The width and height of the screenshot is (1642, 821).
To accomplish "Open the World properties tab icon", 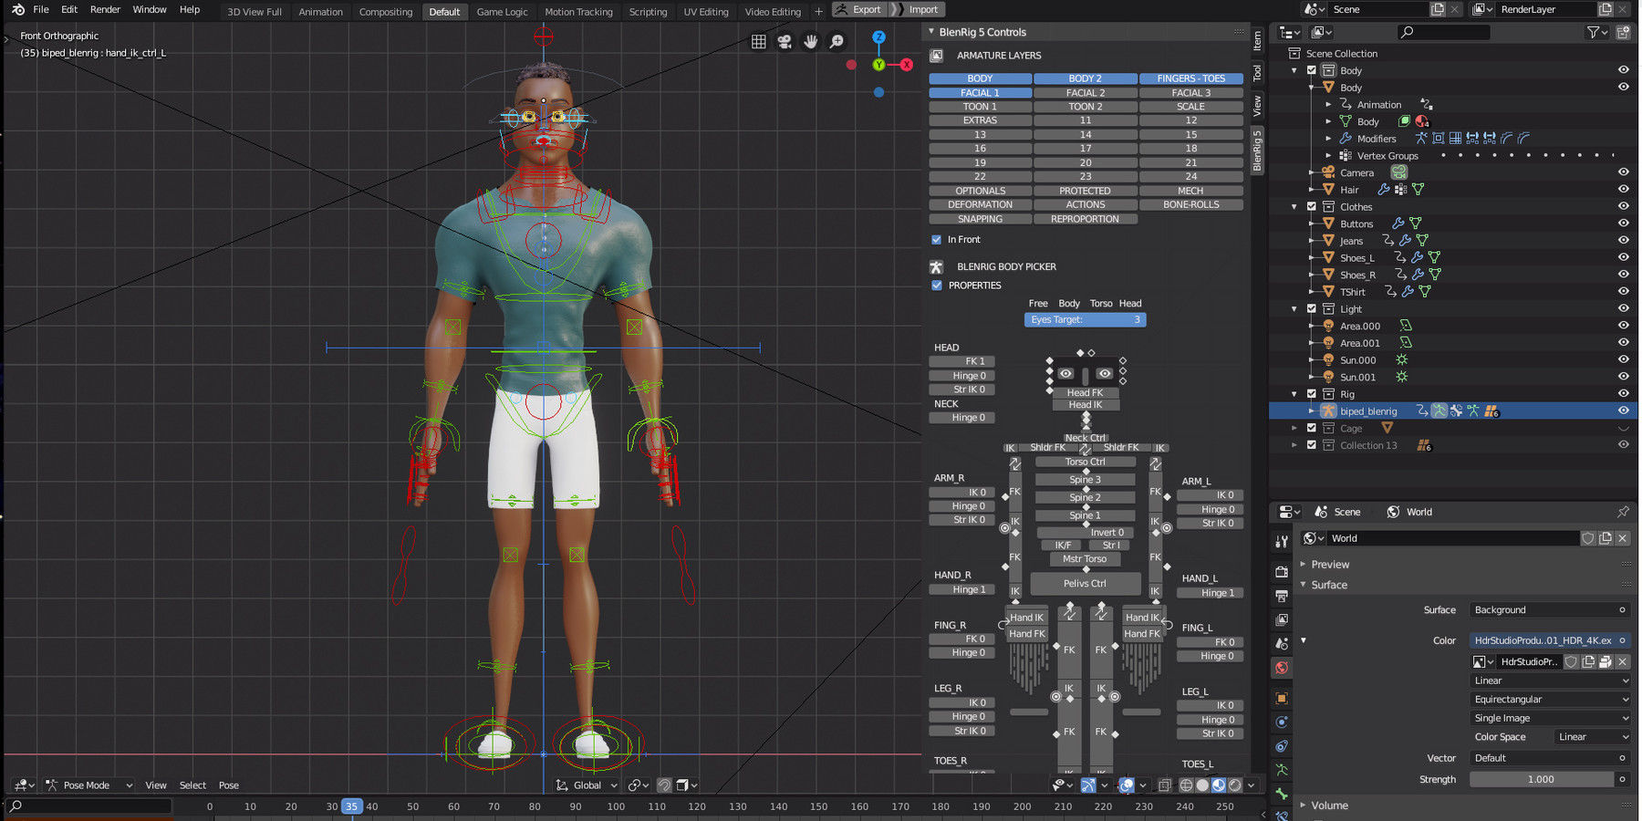I will pyautogui.click(x=1282, y=668).
